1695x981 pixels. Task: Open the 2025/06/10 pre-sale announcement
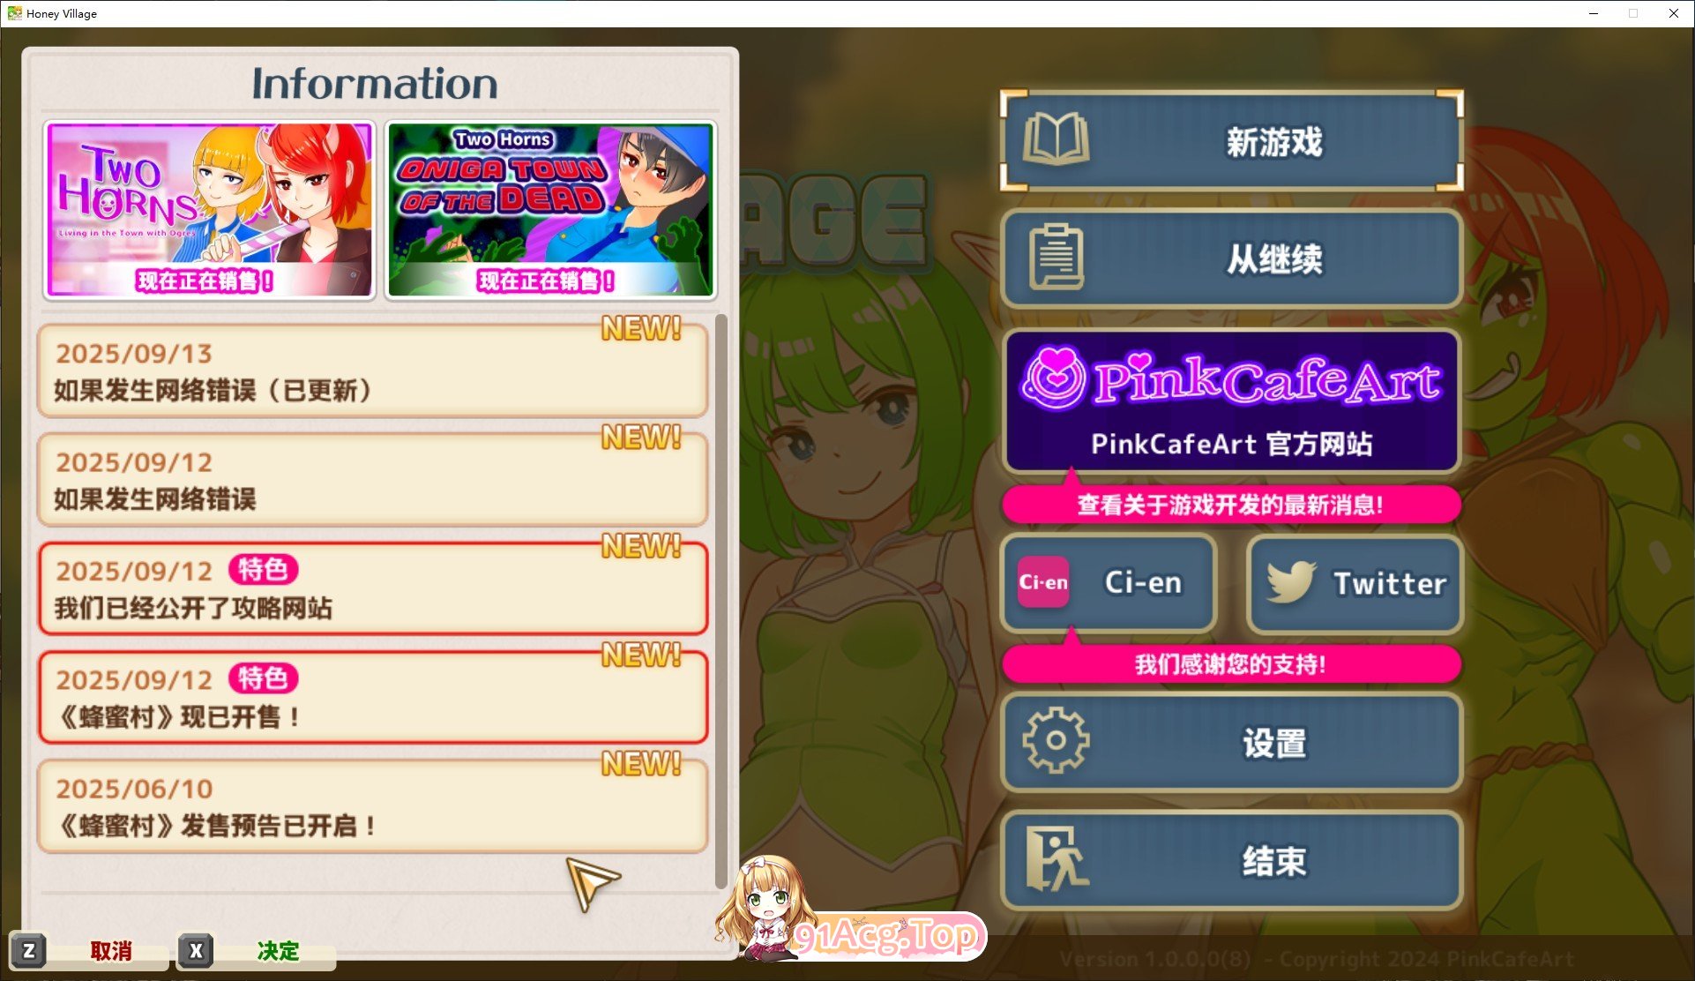click(372, 806)
